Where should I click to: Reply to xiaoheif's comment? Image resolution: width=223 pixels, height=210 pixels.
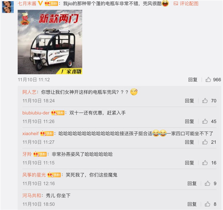coord(190,142)
